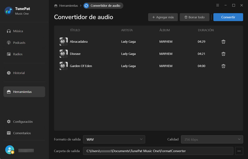Open the Historial page

coord(24,73)
